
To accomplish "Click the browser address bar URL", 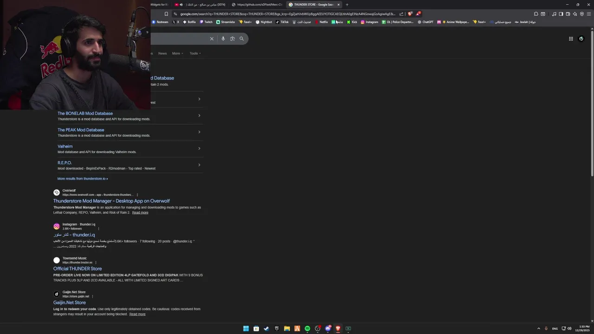I will (288, 14).
